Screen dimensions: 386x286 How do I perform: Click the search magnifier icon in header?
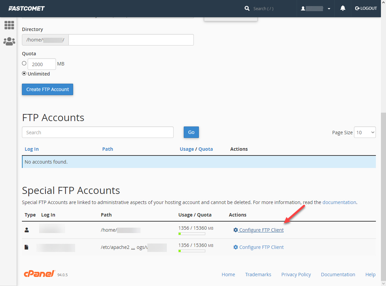[x=247, y=8]
